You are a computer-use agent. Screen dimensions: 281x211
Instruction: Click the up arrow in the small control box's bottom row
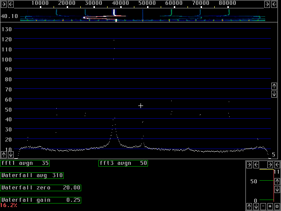click(249, 206)
